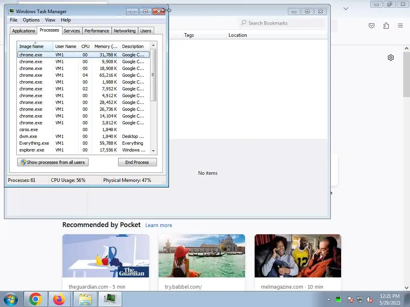Open the File menu in Task Manager

tap(14, 20)
